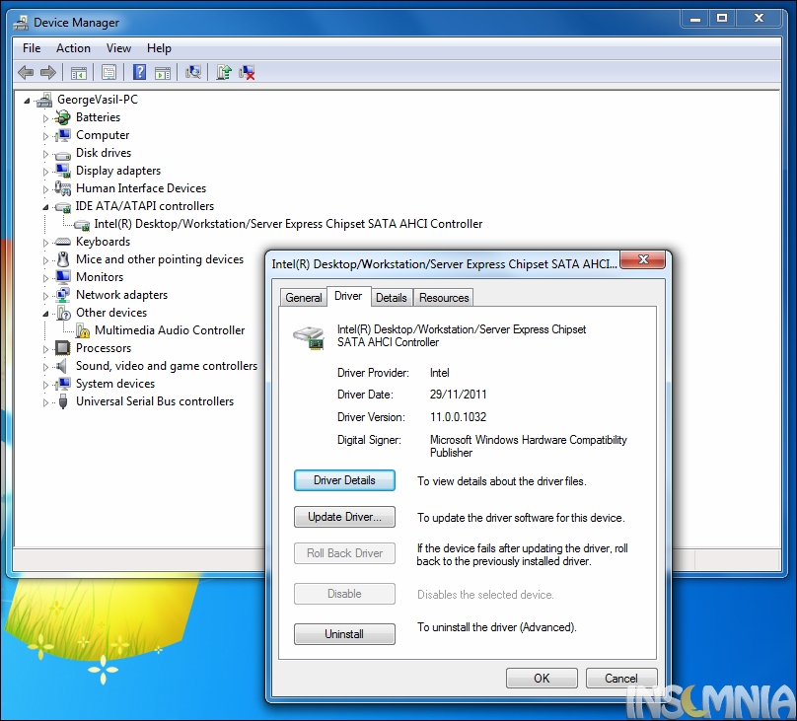797x721 pixels.
Task: Select the Monitors tree item label
Action: point(100,277)
